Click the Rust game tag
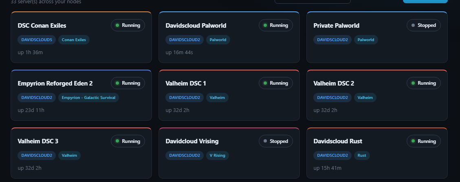Viewport: 460px width, 182px height. 362,155
